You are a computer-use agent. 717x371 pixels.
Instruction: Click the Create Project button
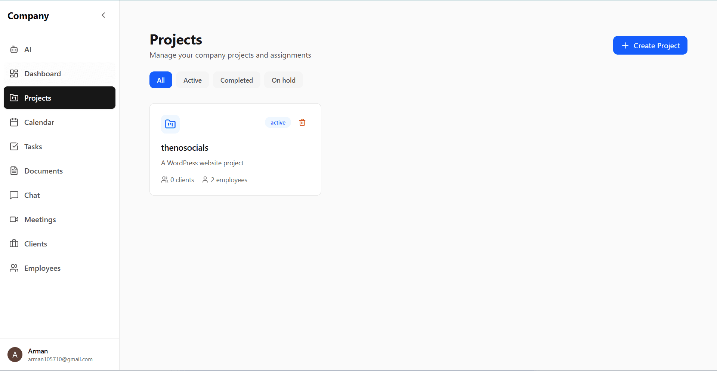[x=650, y=45]
